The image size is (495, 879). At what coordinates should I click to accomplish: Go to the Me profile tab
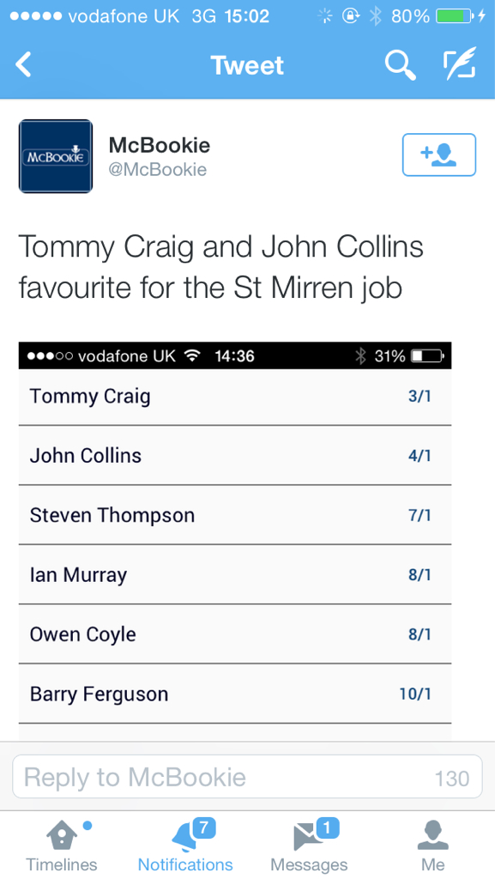[x=433, y=845]
